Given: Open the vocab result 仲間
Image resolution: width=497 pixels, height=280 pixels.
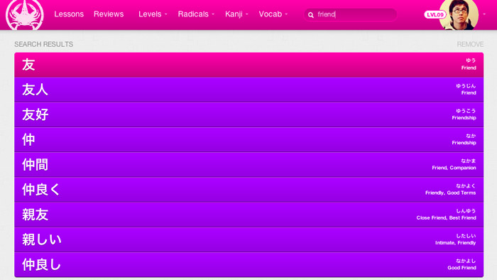Looking at the screenshot, I should pos(248,165).
